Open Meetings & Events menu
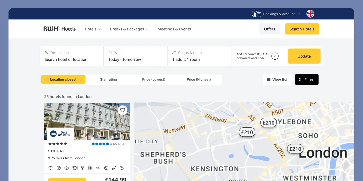Image resolution: width=363 pixels, height=181 pixels. coord(174,29)
